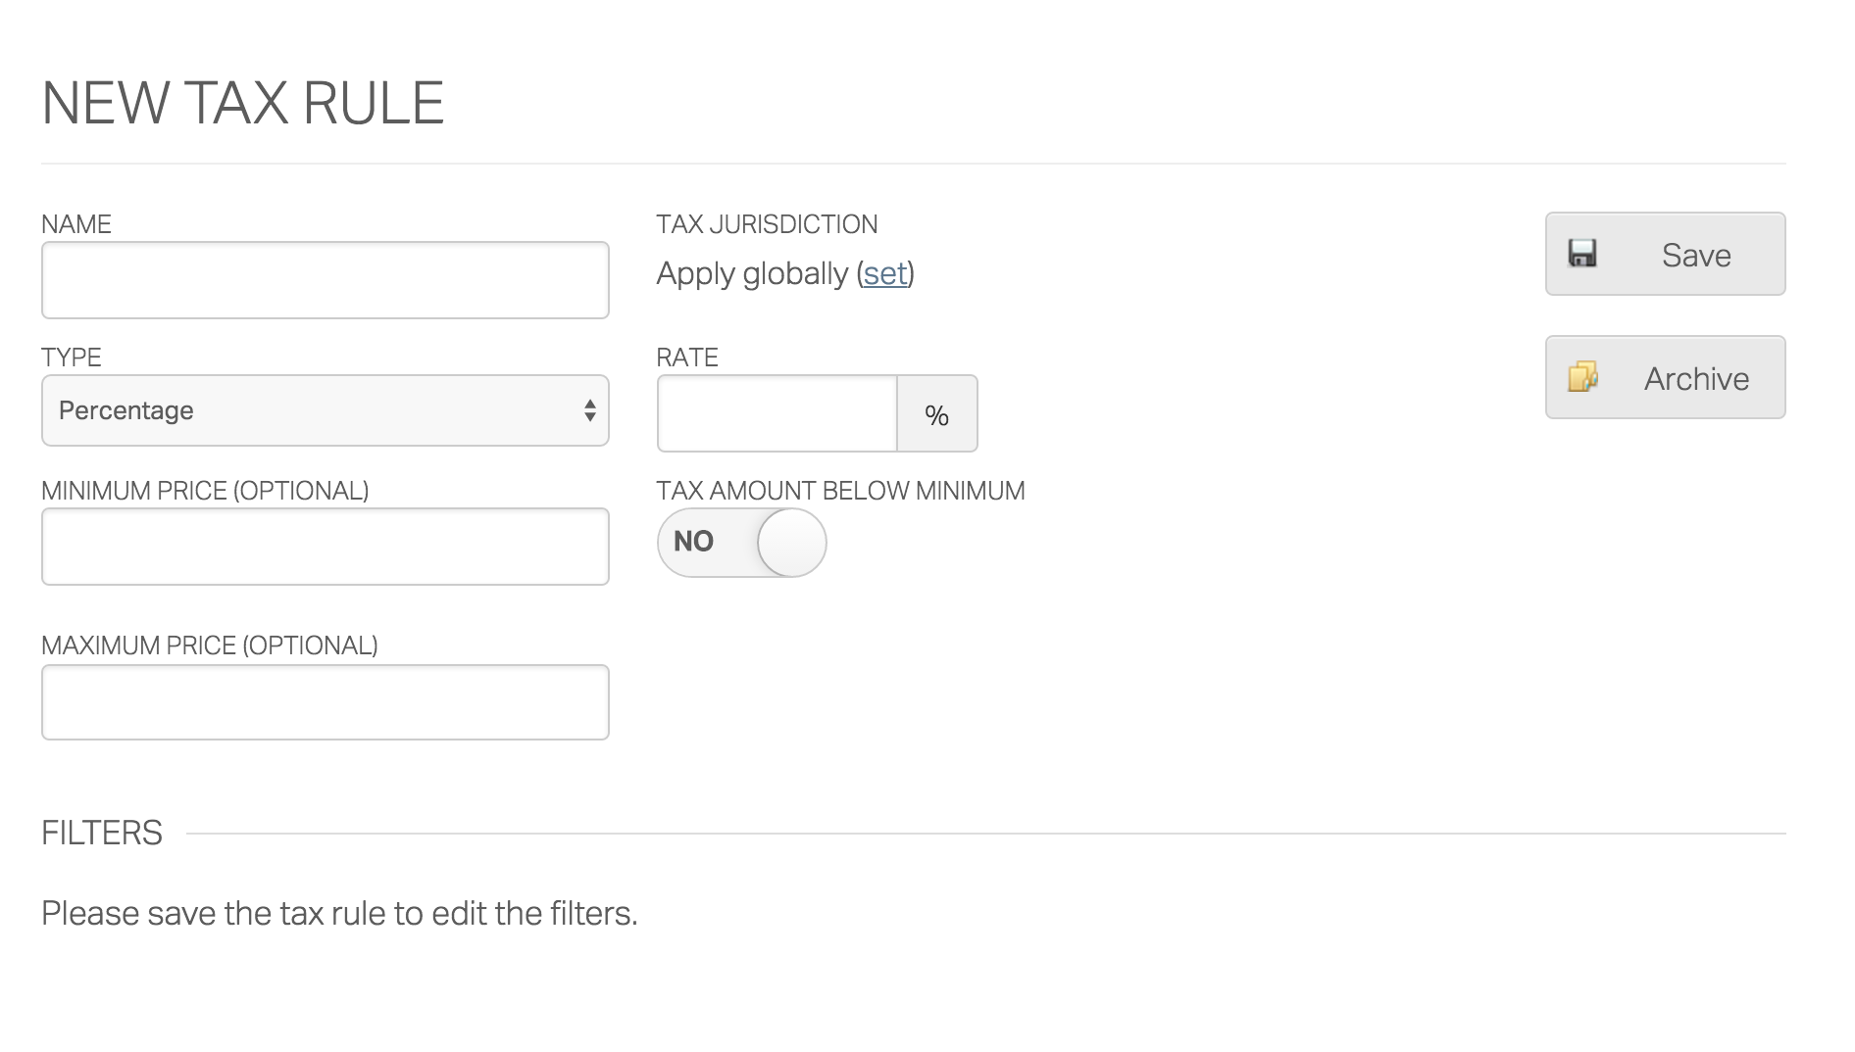
Task: Click the Archive folder icon
Action: (x=1584, y=376)
